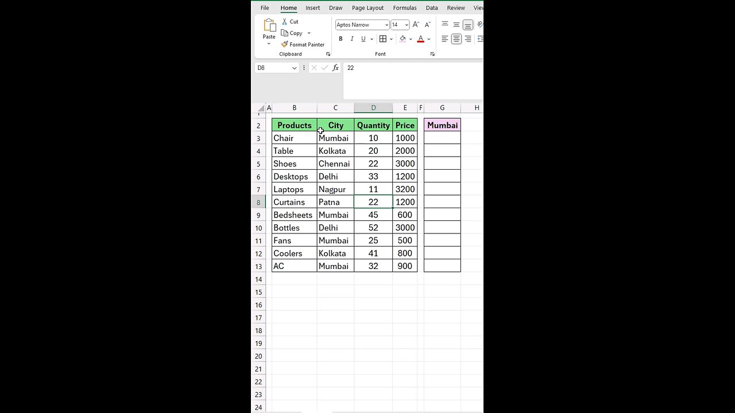Open the Aptos Narrow font name dropdown
735x413 pixels.
click(x=386, y=25)
